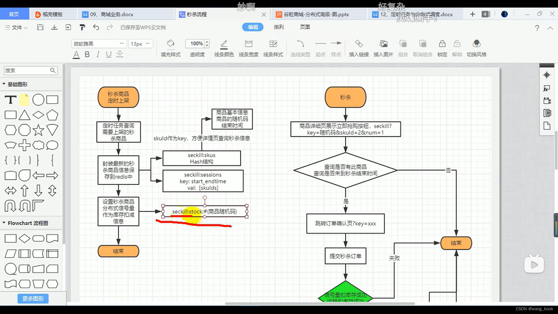Switch to 稻壳模板 tab
Viewport: 558px width, 314px height.
coord(53,14)
